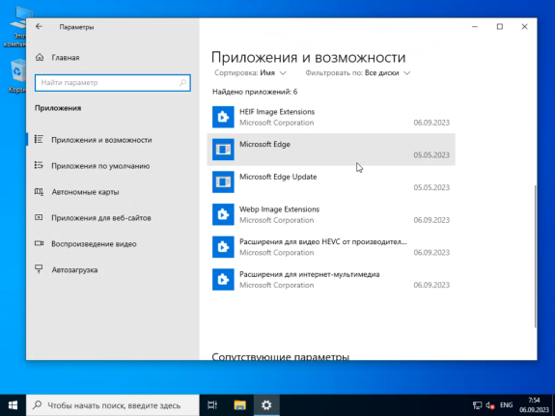Open Task View on the taskbar
Image resolution: width=555 pixels, height=416 pixels.
pyautogui.click(x=212, y=405)
